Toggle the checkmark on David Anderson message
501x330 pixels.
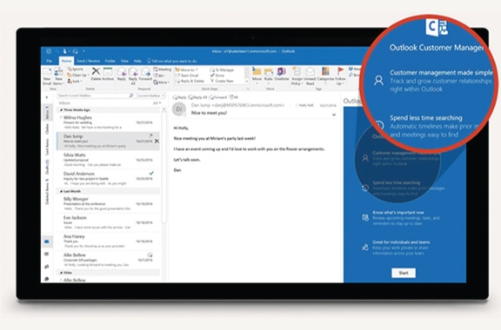tap(151, 173)
